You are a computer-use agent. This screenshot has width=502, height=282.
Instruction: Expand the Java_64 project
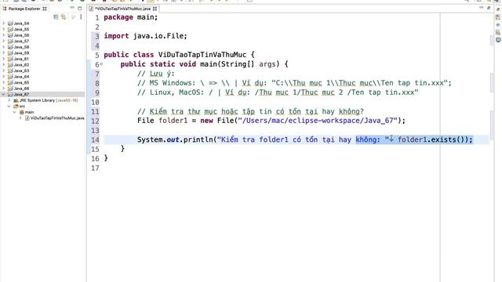pyautogui.click(x=3, y=77)
